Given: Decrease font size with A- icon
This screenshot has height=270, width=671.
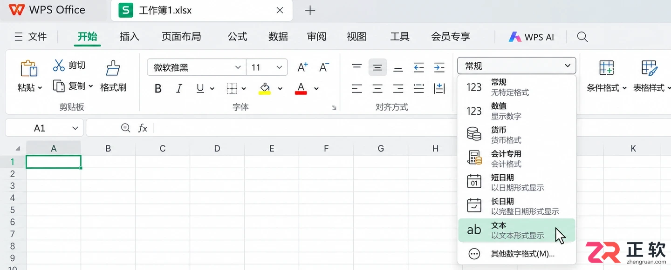Looking at the screenshot, I should [324, 67].
